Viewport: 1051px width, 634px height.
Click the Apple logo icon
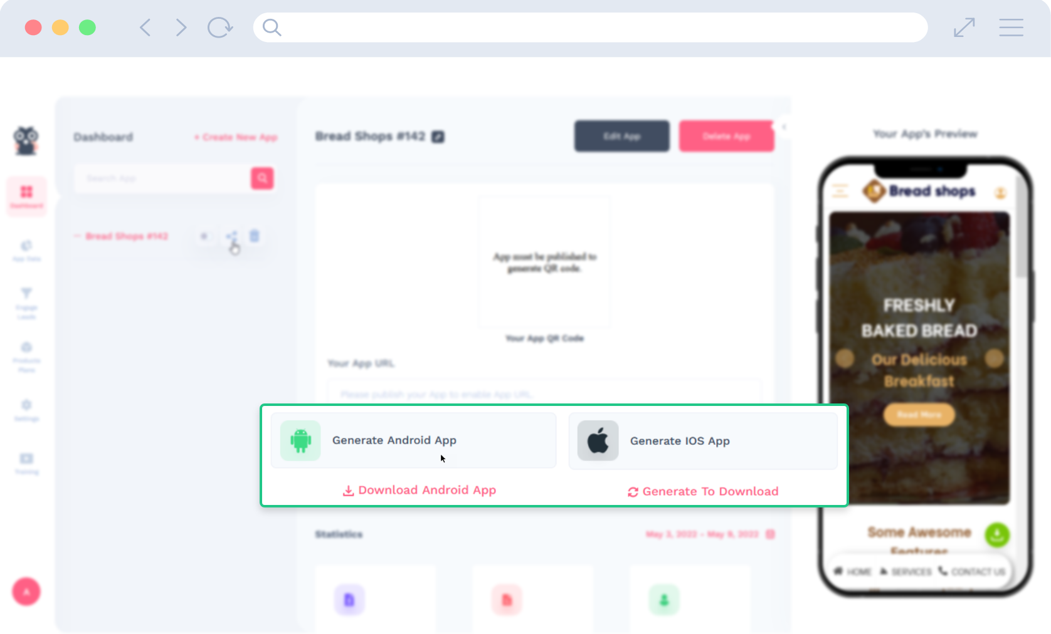598,440
